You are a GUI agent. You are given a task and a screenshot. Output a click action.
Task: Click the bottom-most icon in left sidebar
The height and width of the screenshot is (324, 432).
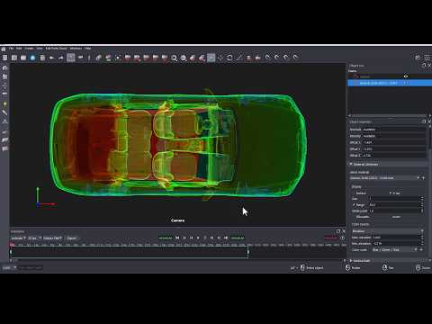pos(4,148)
